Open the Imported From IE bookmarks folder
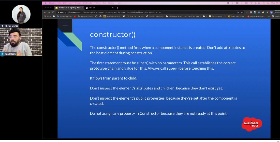 coord(85,16)
